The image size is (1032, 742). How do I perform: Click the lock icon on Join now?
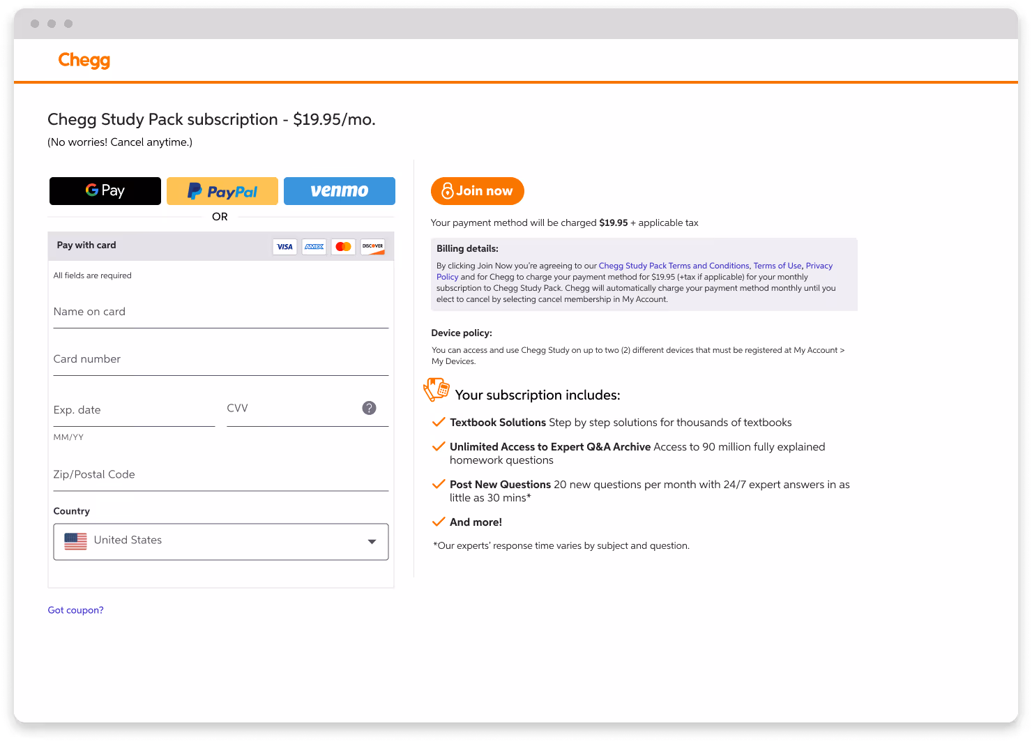pyautogui.click(x=448, y=191)
